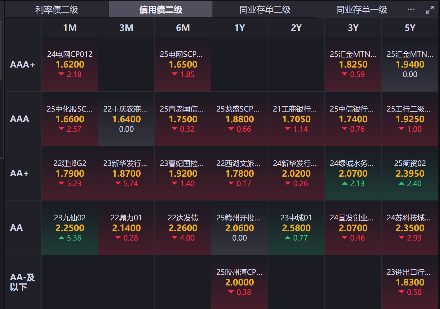The width and height of the screenshot is (440, 309).
Task: Click the 6M column header
Action: [x=183, y=28]
